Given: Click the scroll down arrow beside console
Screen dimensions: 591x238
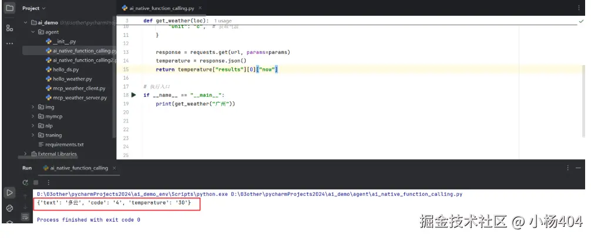Looking at the screenshot, I should click(x=25, y=207).
